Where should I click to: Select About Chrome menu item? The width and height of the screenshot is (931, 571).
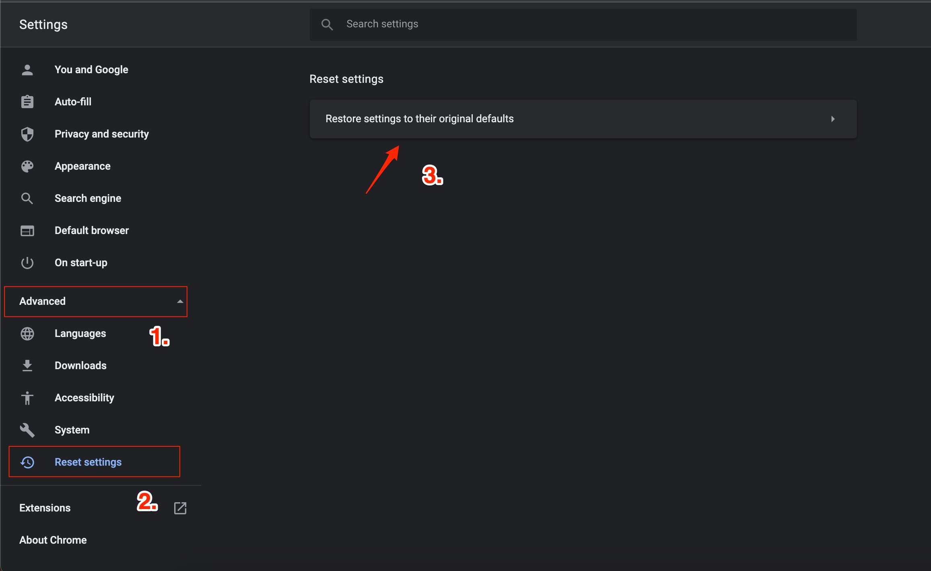(x=53, y=540)
